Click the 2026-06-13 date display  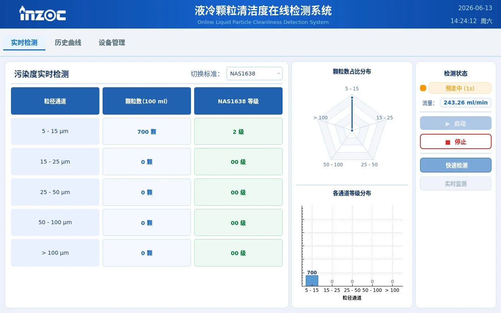pos(475,8)
